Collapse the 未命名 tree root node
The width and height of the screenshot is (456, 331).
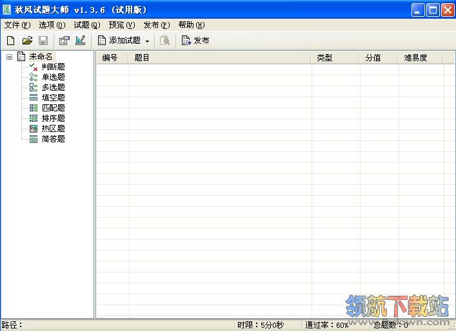9,57
